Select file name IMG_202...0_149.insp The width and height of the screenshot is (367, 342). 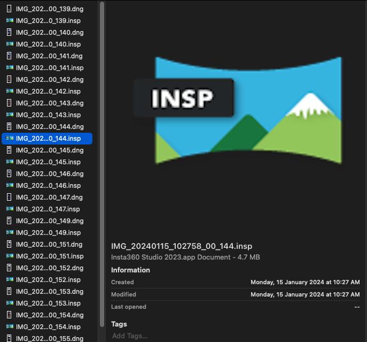point(48,233)
